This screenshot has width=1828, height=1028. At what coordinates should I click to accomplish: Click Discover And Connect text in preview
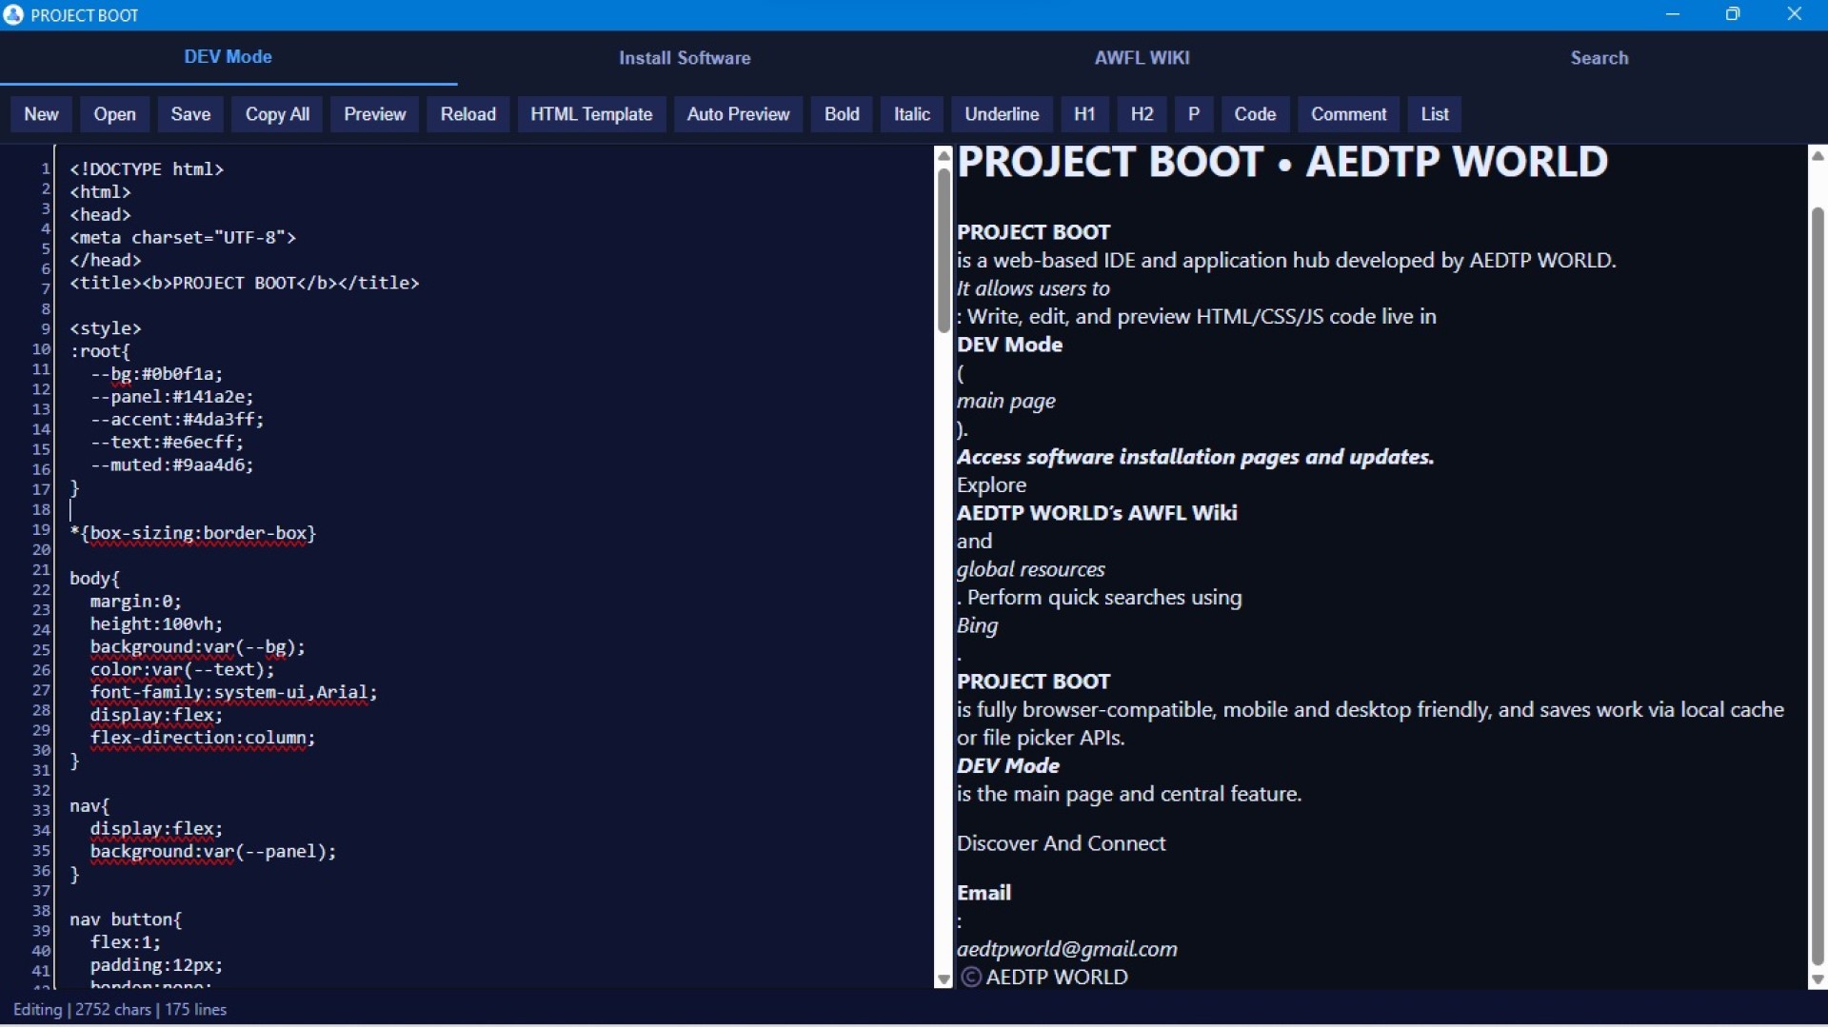click(x=1062, y=844)
